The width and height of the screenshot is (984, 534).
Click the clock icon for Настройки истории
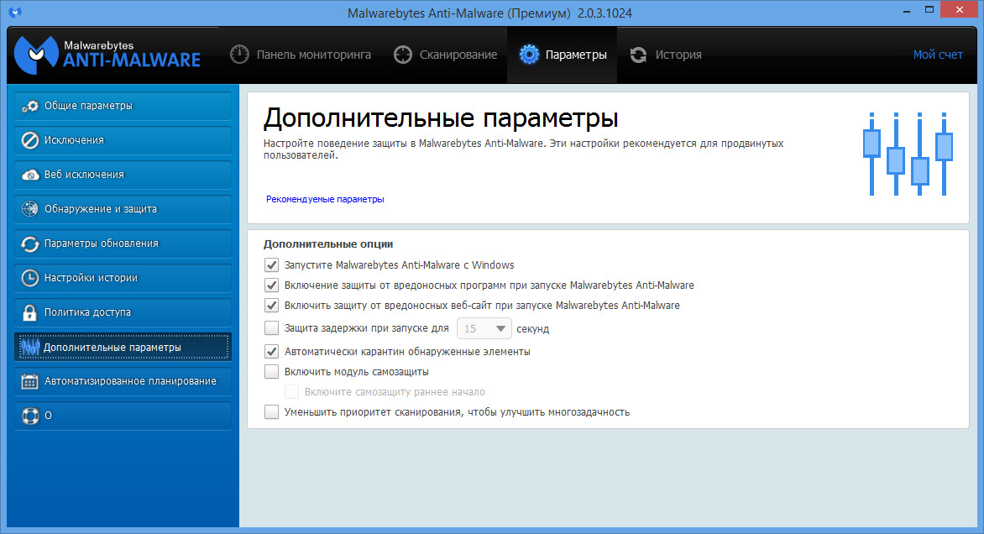coord(30,278)
